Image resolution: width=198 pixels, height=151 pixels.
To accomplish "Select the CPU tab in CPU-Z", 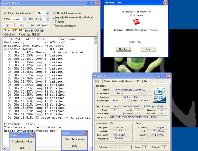I will 97,81.
